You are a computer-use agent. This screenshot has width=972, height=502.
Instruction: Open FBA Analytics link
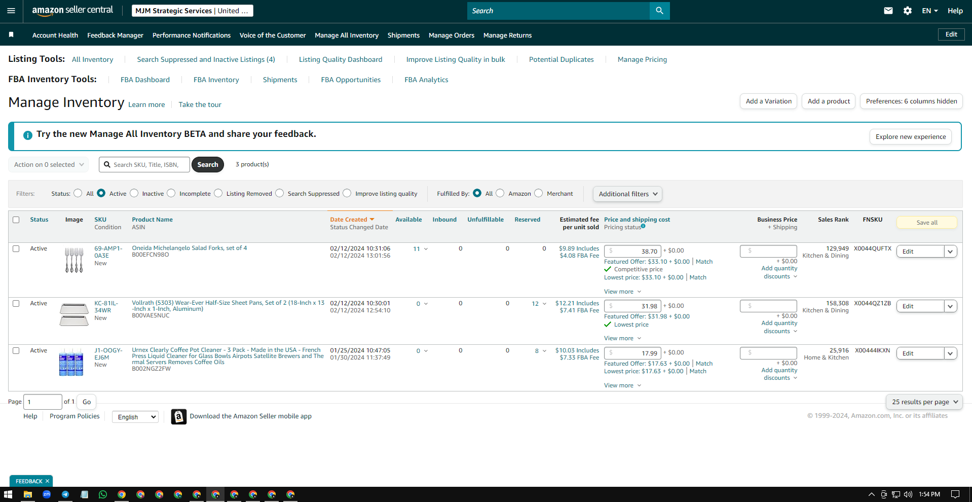coord(426,80)
